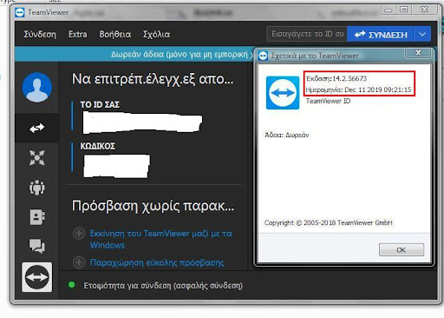Click the TeamViewer icon in the main title bar
The width and height of the screenshot is (444, 318).
[20, 13]
